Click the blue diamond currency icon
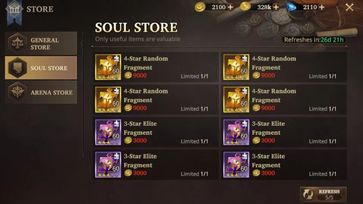This screenshot has width=363, height=204. tap(291, 7)
